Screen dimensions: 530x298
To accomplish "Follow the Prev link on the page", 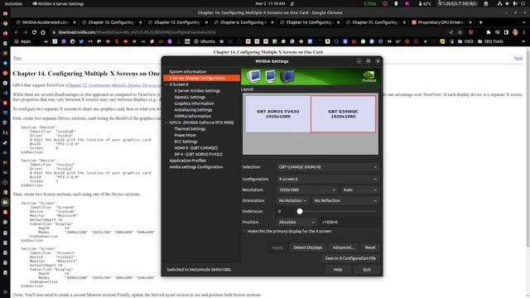I will coord(17,58).
